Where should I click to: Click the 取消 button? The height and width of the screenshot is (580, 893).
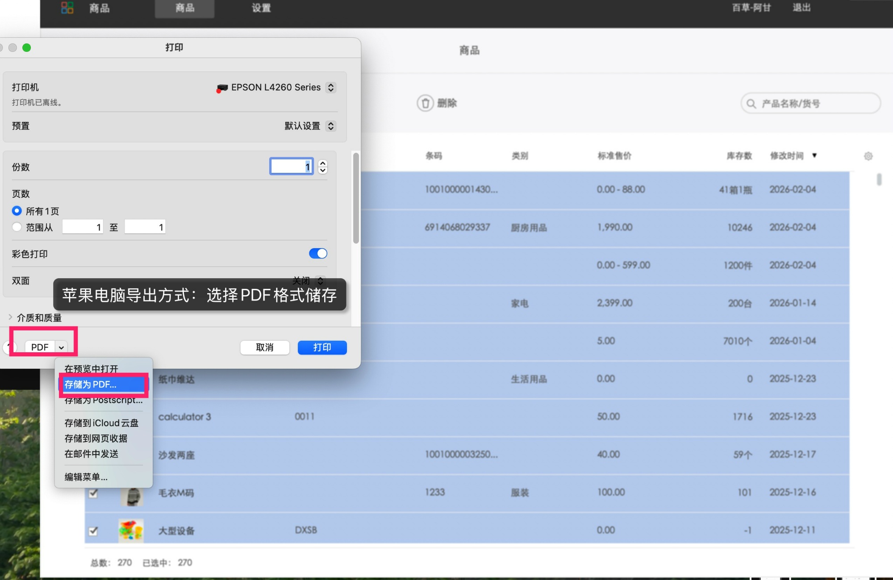[265, 347]
